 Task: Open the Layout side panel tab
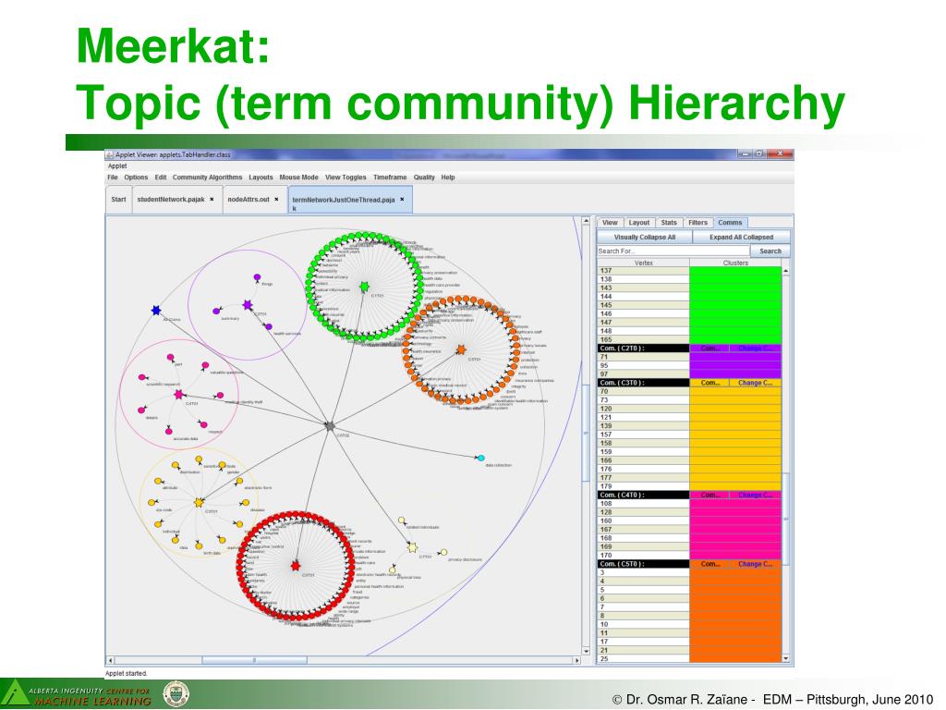click(x=639, y=223)
